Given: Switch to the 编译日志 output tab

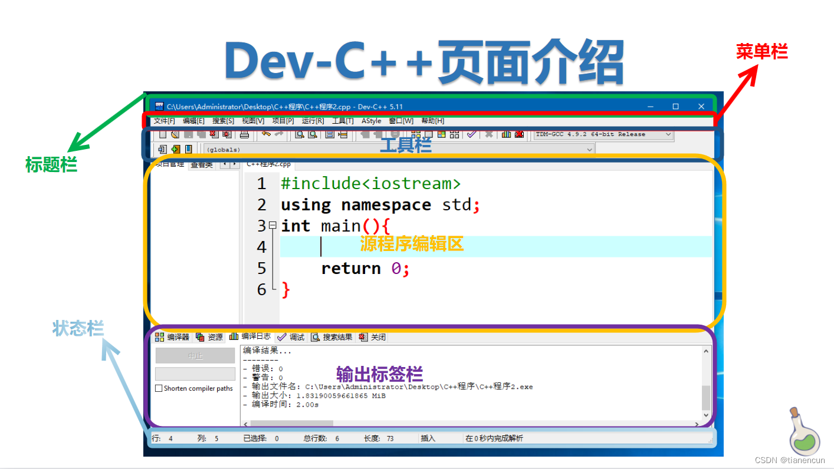Looking at the screenshot, I should 250,336.
